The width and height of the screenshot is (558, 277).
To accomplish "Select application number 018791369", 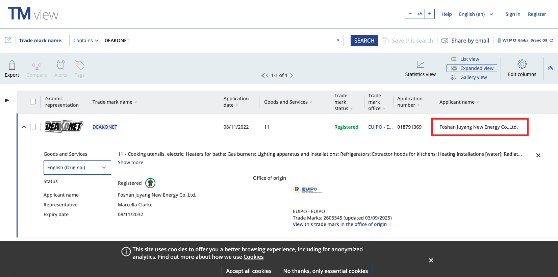I will coord(409,127).
